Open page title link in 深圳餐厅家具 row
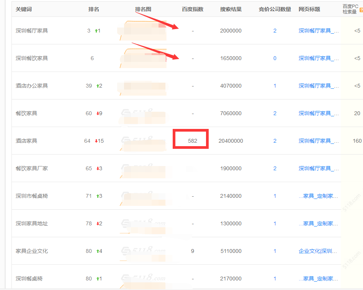Viewport: 363px width, 290px height. [319, 31]
